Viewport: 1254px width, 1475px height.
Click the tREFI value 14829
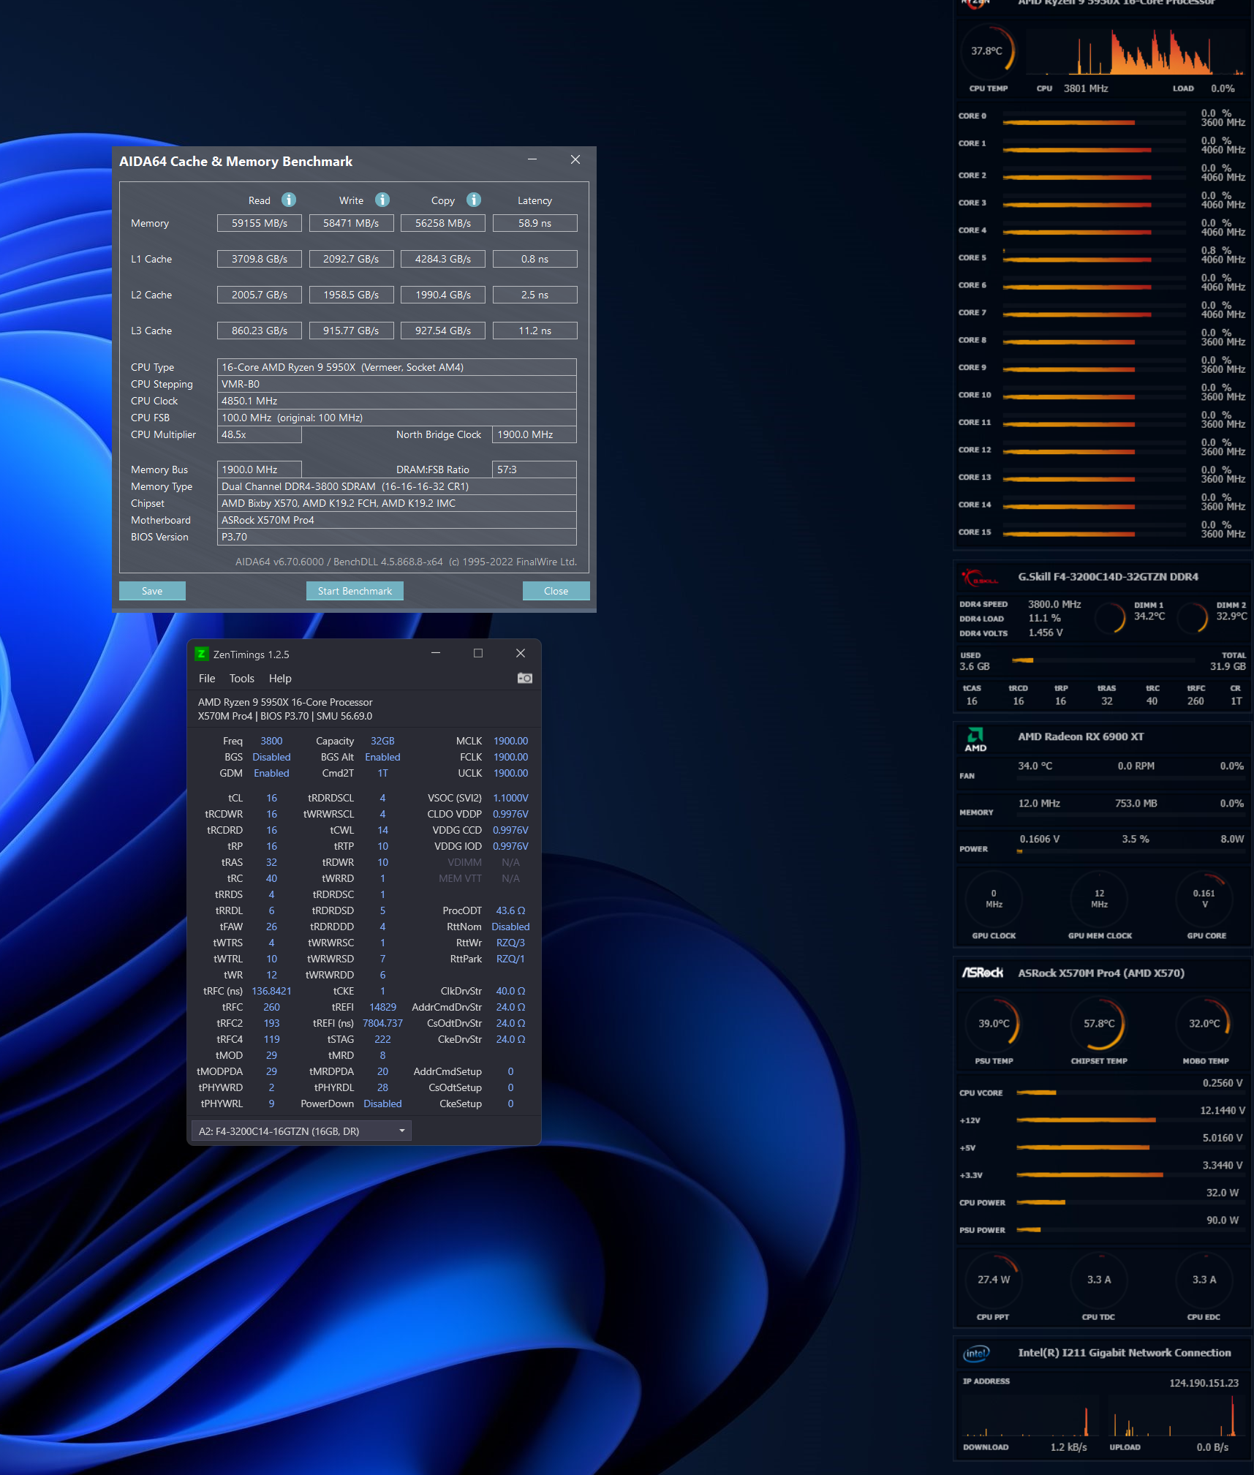(382, 1007)
